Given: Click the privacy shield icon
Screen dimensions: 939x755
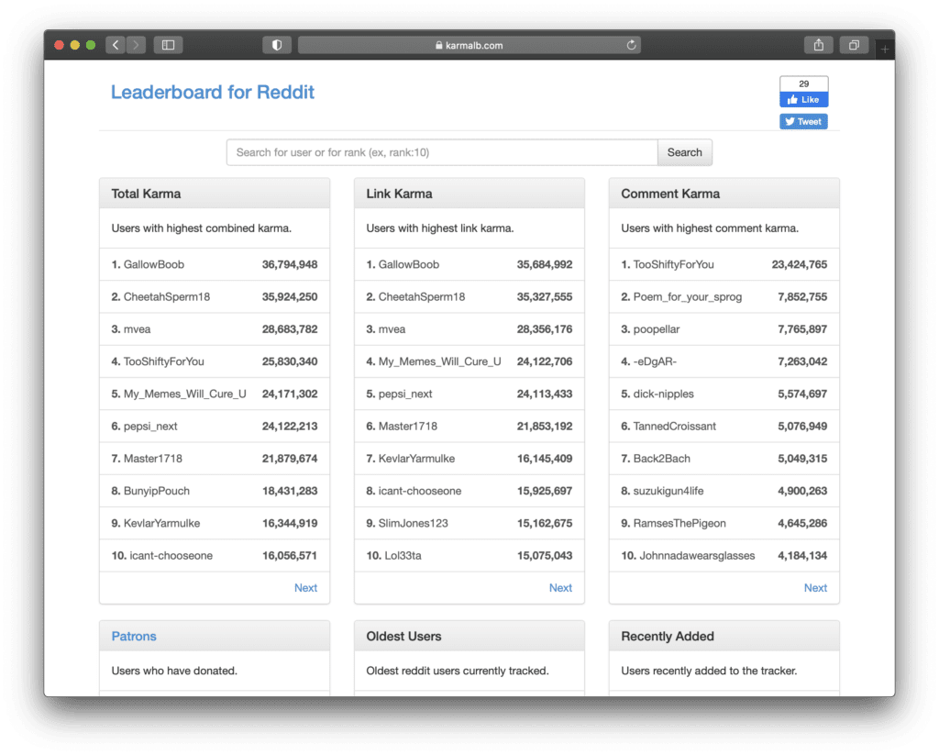Looking at the screenshot, I should (276, 45).
